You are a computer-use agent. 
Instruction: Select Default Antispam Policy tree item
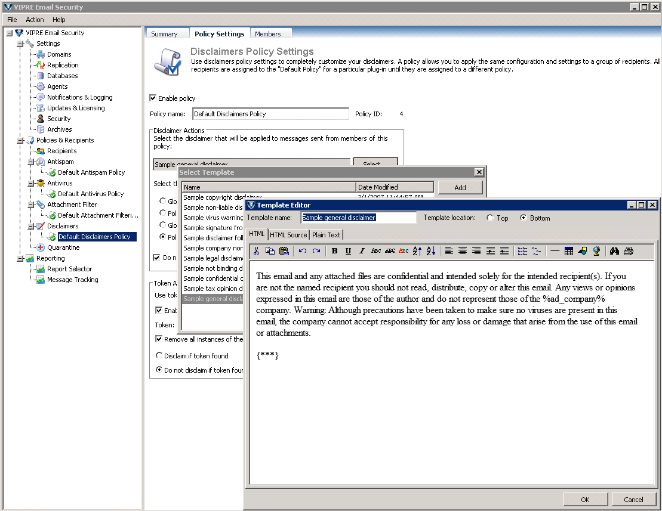[x=91, y=172]
